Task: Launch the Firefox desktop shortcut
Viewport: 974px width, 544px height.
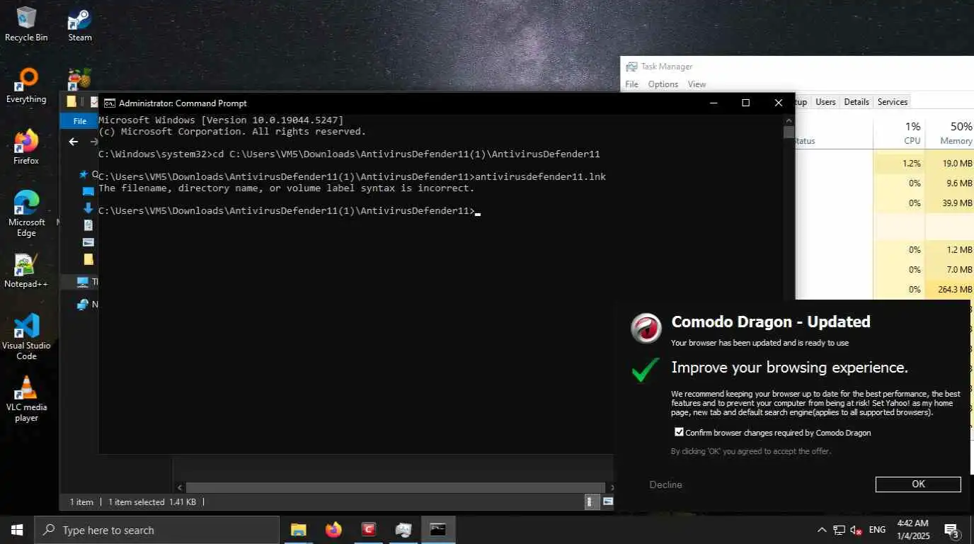Action: coord(26,147)
